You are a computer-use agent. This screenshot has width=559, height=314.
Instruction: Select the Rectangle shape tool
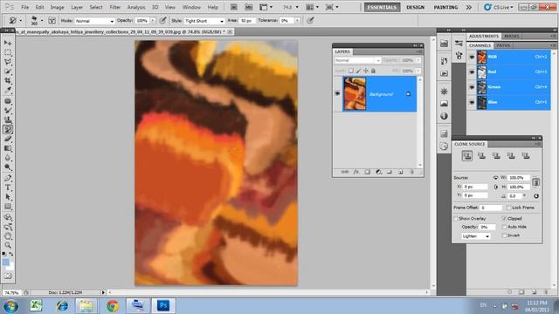8,207
